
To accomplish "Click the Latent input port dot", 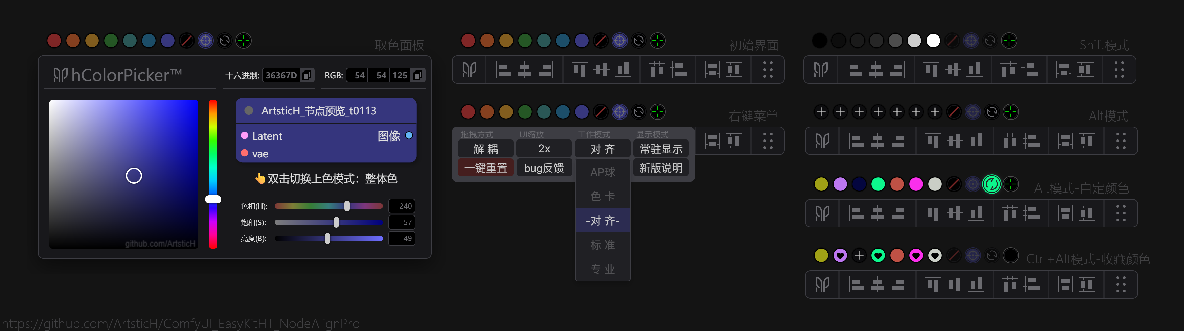I will coord(245,135).
